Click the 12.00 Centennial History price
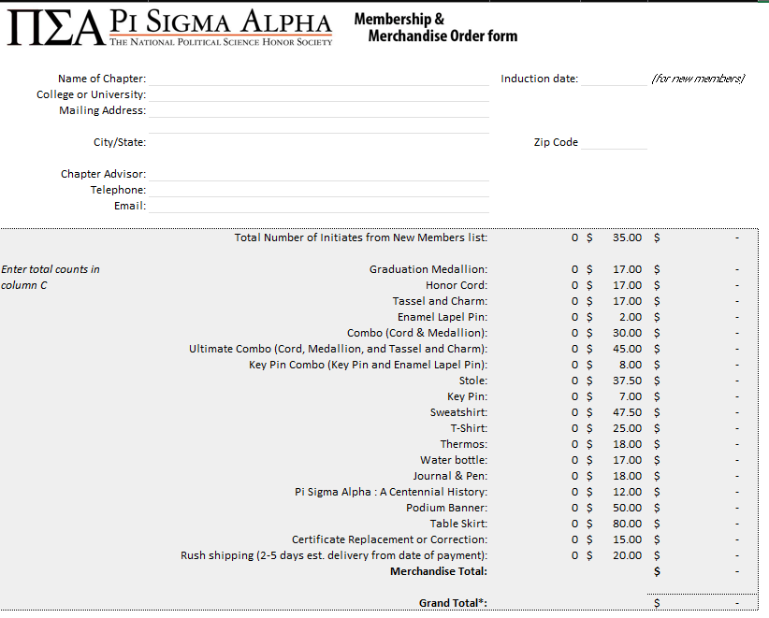The width and height of the screenshot is (769, 618). (627, 492)
